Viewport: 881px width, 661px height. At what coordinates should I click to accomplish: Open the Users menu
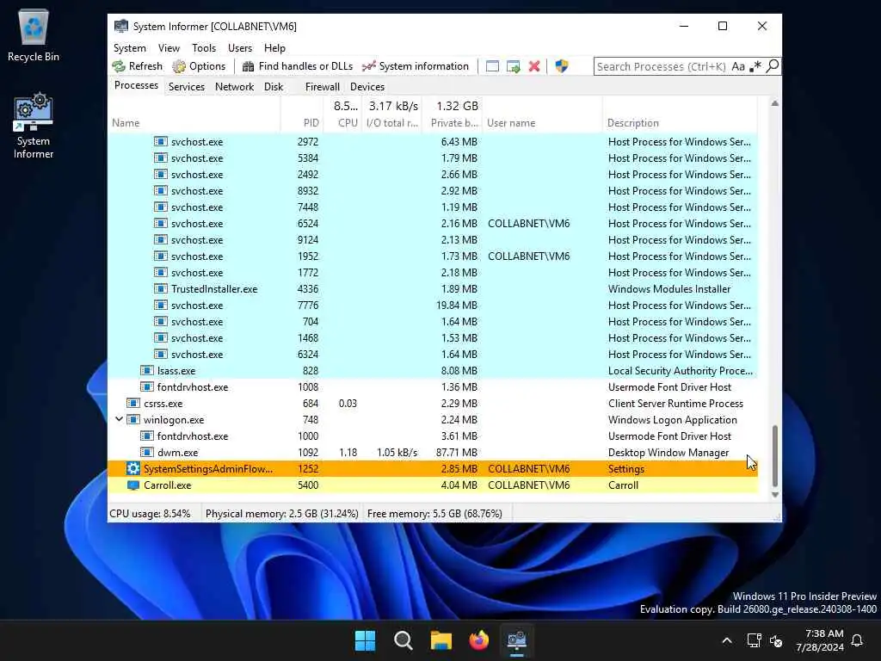[x=240, y=48]
